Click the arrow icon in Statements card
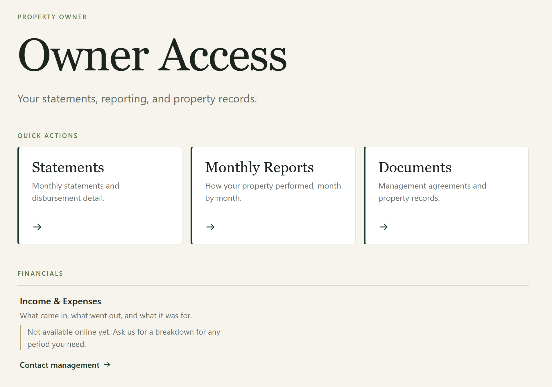This screenshot has width=552, height=387. click(37, 227)
